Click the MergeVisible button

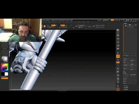click(133, 75)
